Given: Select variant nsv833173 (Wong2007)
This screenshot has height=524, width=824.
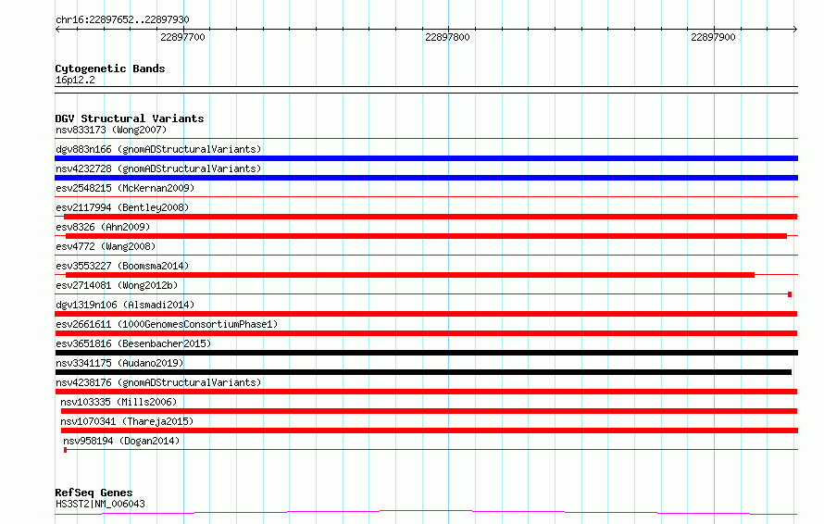Looking at the screenshot, I should click(111, 130).
